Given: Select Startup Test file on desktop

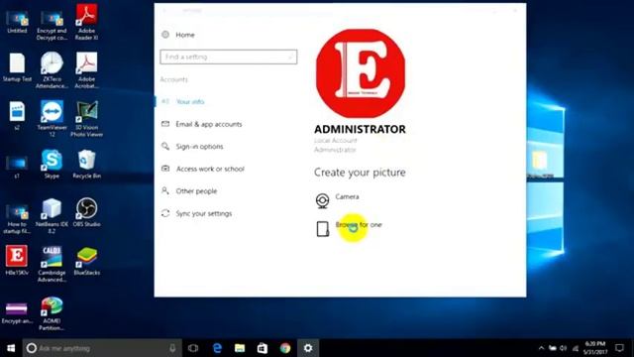Looking at the screenshot, I should [x=17, y=67].
